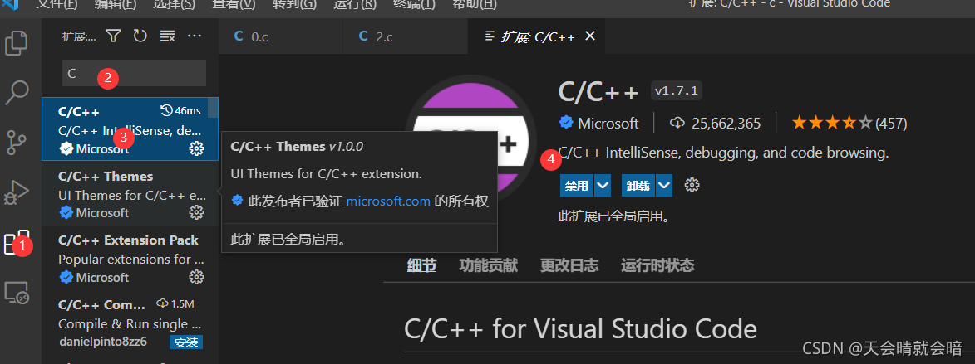This screenshot has height=364, width=975.
Task: Select C/C++ extension in the list
Action: [130, 129]
